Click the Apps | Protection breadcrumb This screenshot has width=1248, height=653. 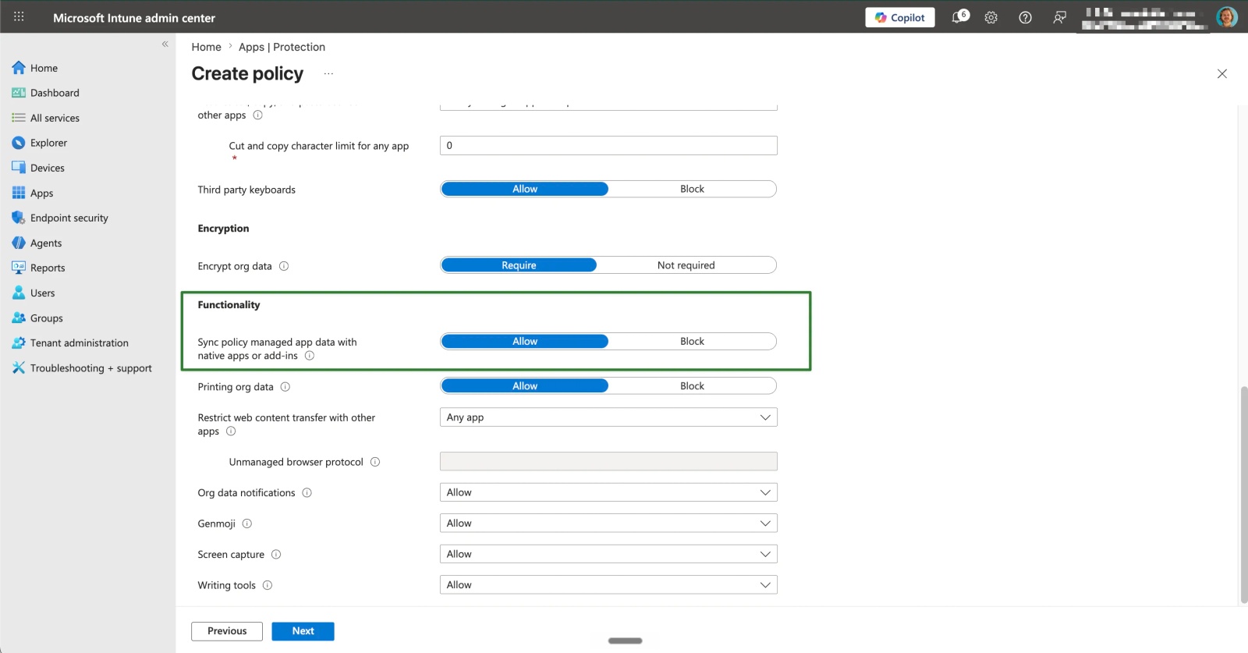pyautogui.click(x=282, y=47)
